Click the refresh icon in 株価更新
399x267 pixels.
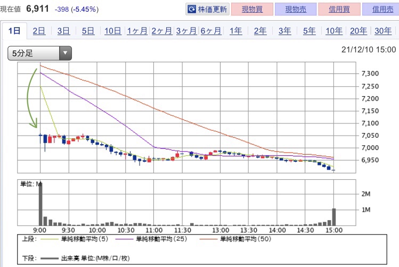192,10
